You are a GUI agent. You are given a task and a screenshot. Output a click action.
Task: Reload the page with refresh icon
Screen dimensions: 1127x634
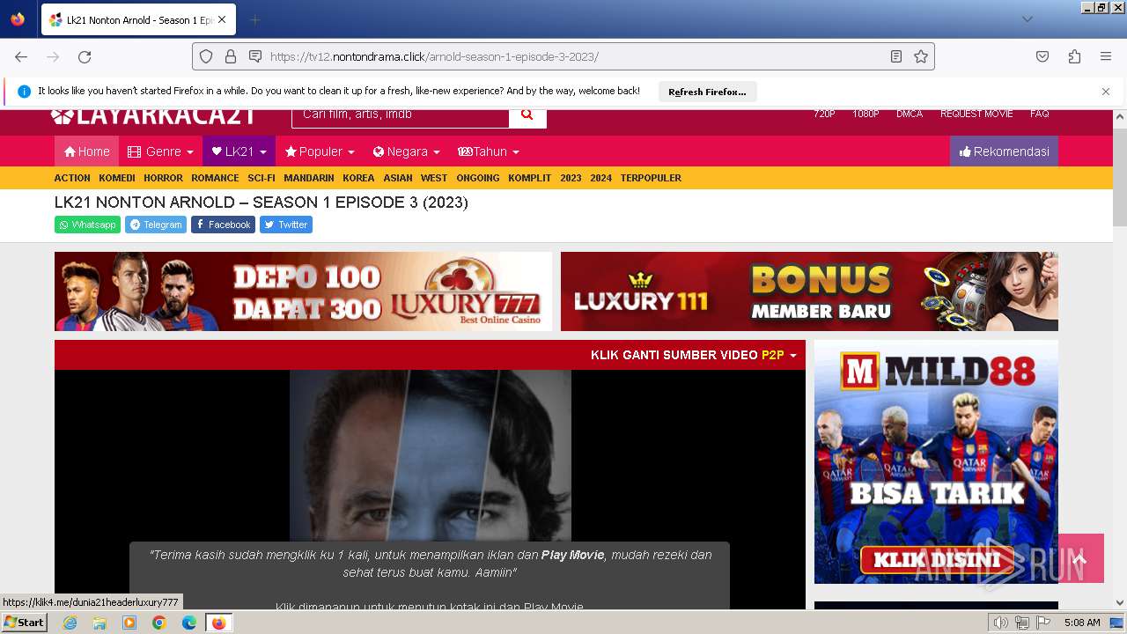pyautogui.click(x=85, y=56)
